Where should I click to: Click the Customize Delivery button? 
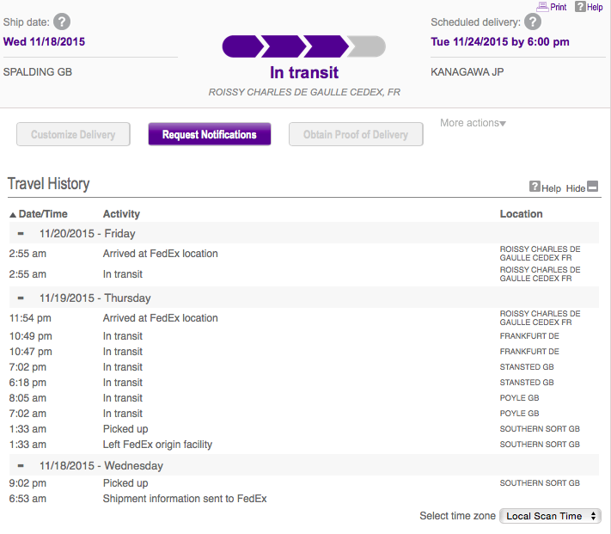(73, 134)
